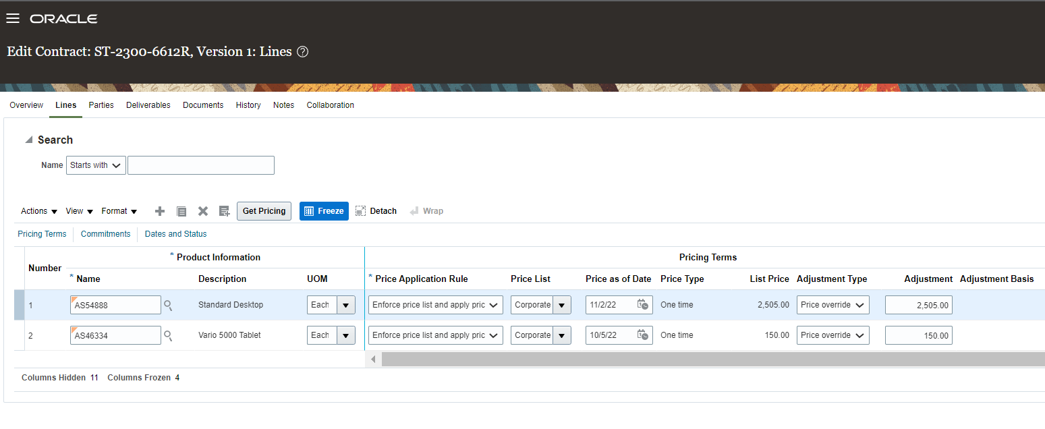1045x429 pixels.
Task: Delete the selected line with the X icon
Action: [x=202, y=210]
